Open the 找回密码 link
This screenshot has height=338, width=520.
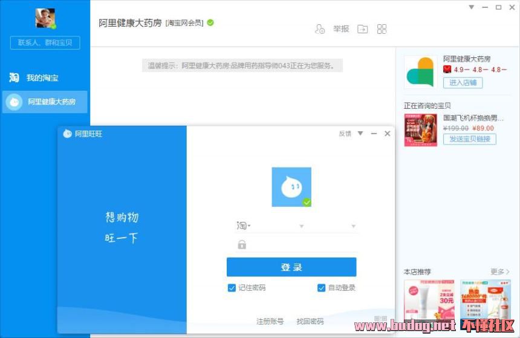(x=310, y=321)
